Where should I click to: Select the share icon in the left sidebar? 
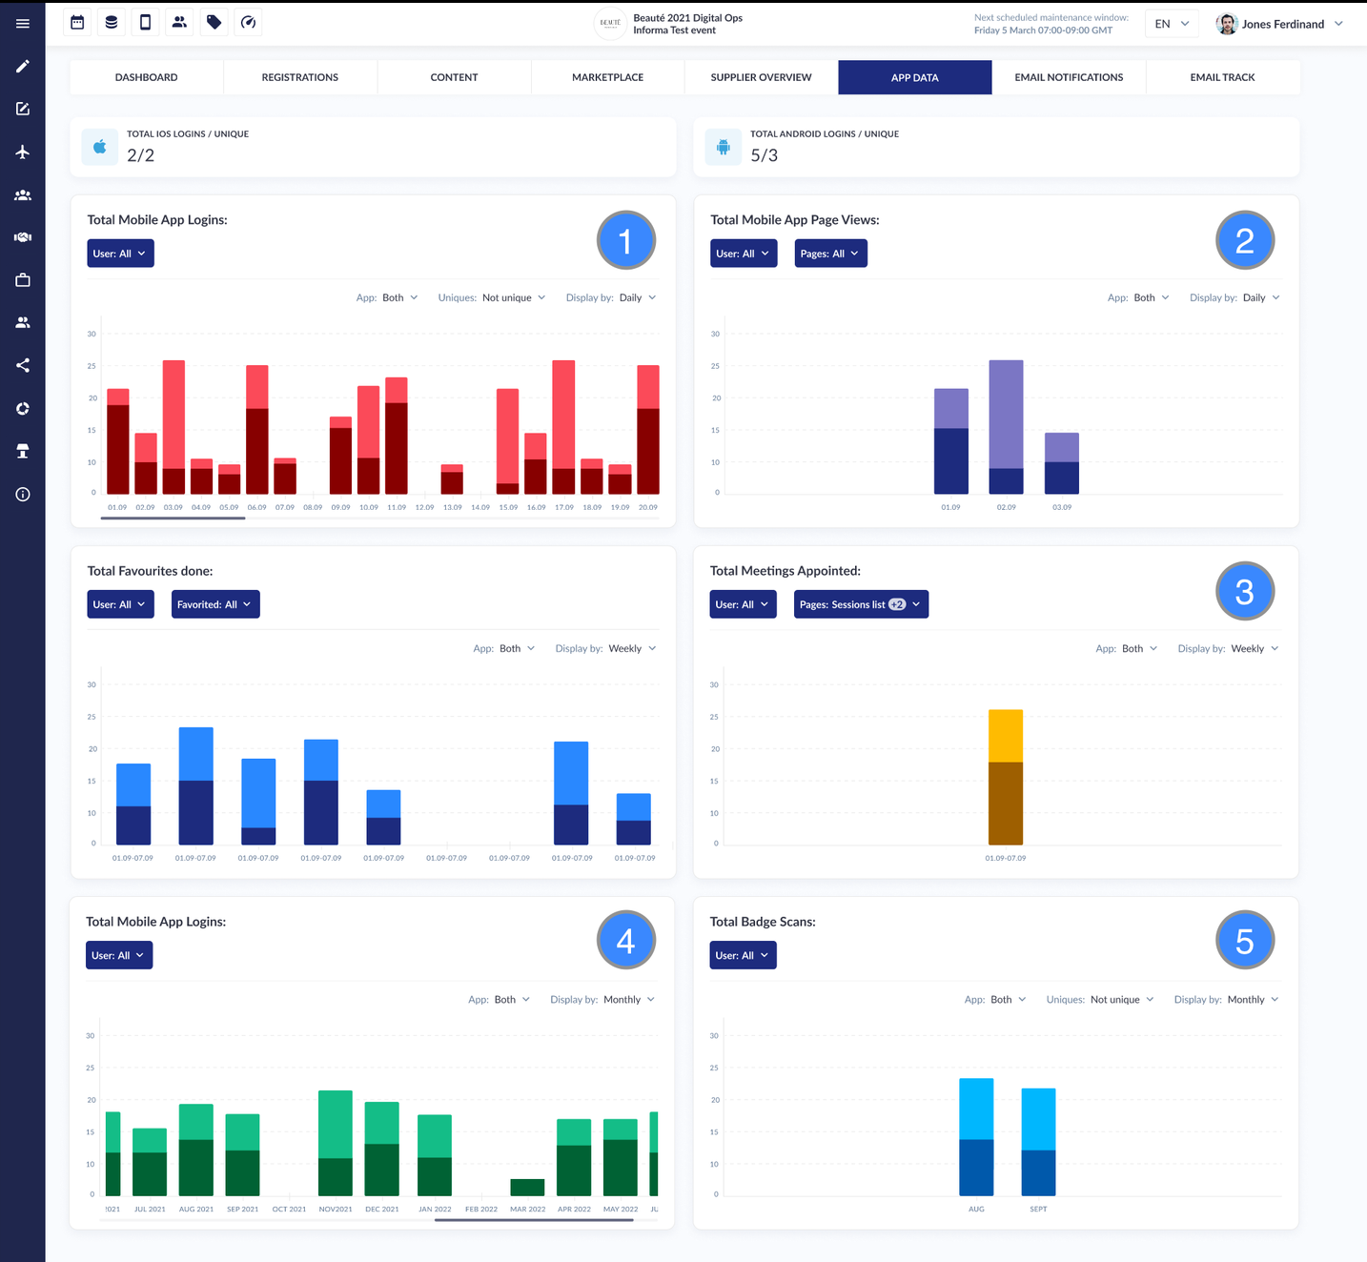pyautogui.click(x=23, y=365)
